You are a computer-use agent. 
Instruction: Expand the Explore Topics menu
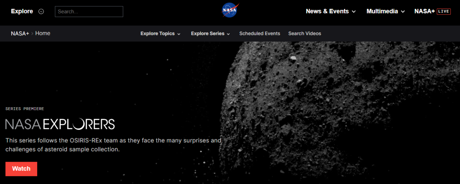click(x=160, y=34)
